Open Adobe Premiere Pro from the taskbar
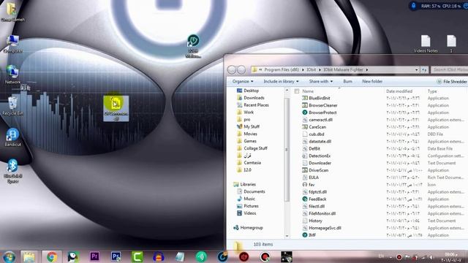The height and width of the screenshot is (263, 468). [x=94, y=256]
